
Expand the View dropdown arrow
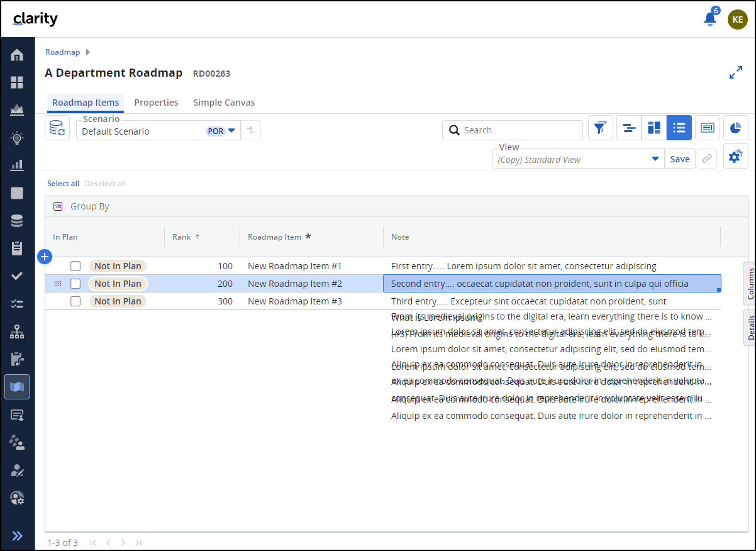point(655,159)
